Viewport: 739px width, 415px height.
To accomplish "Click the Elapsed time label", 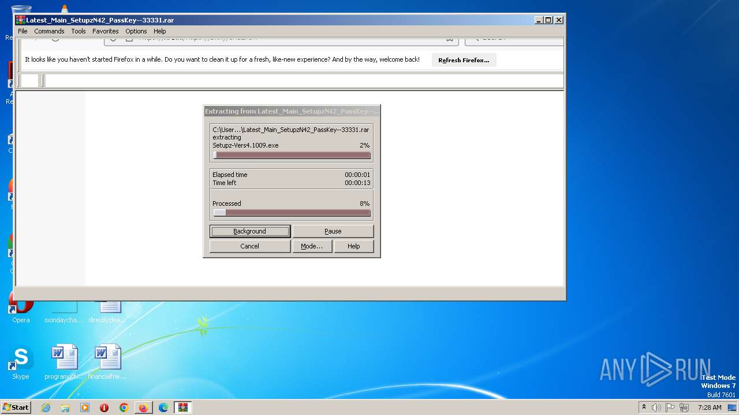I will pyautogui.click(x=230, y=175).
